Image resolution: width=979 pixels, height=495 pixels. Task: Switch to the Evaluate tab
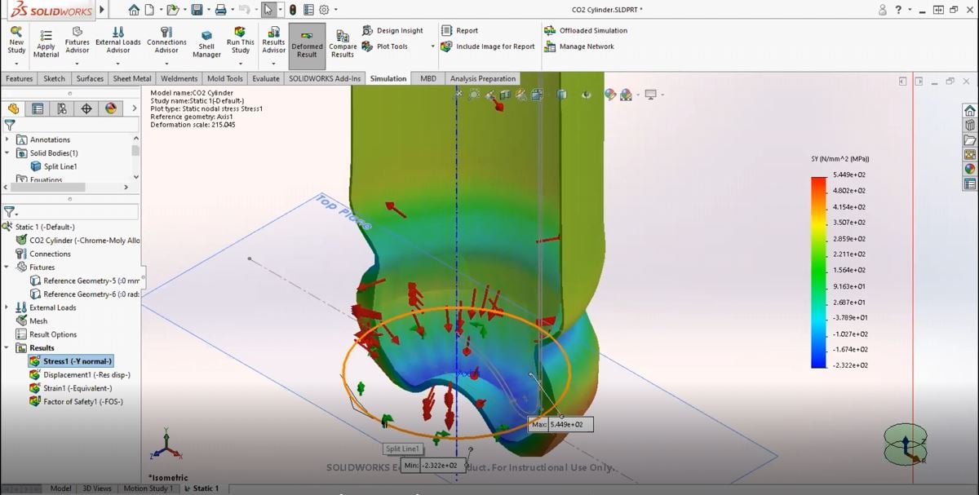[x=265, y=79]
